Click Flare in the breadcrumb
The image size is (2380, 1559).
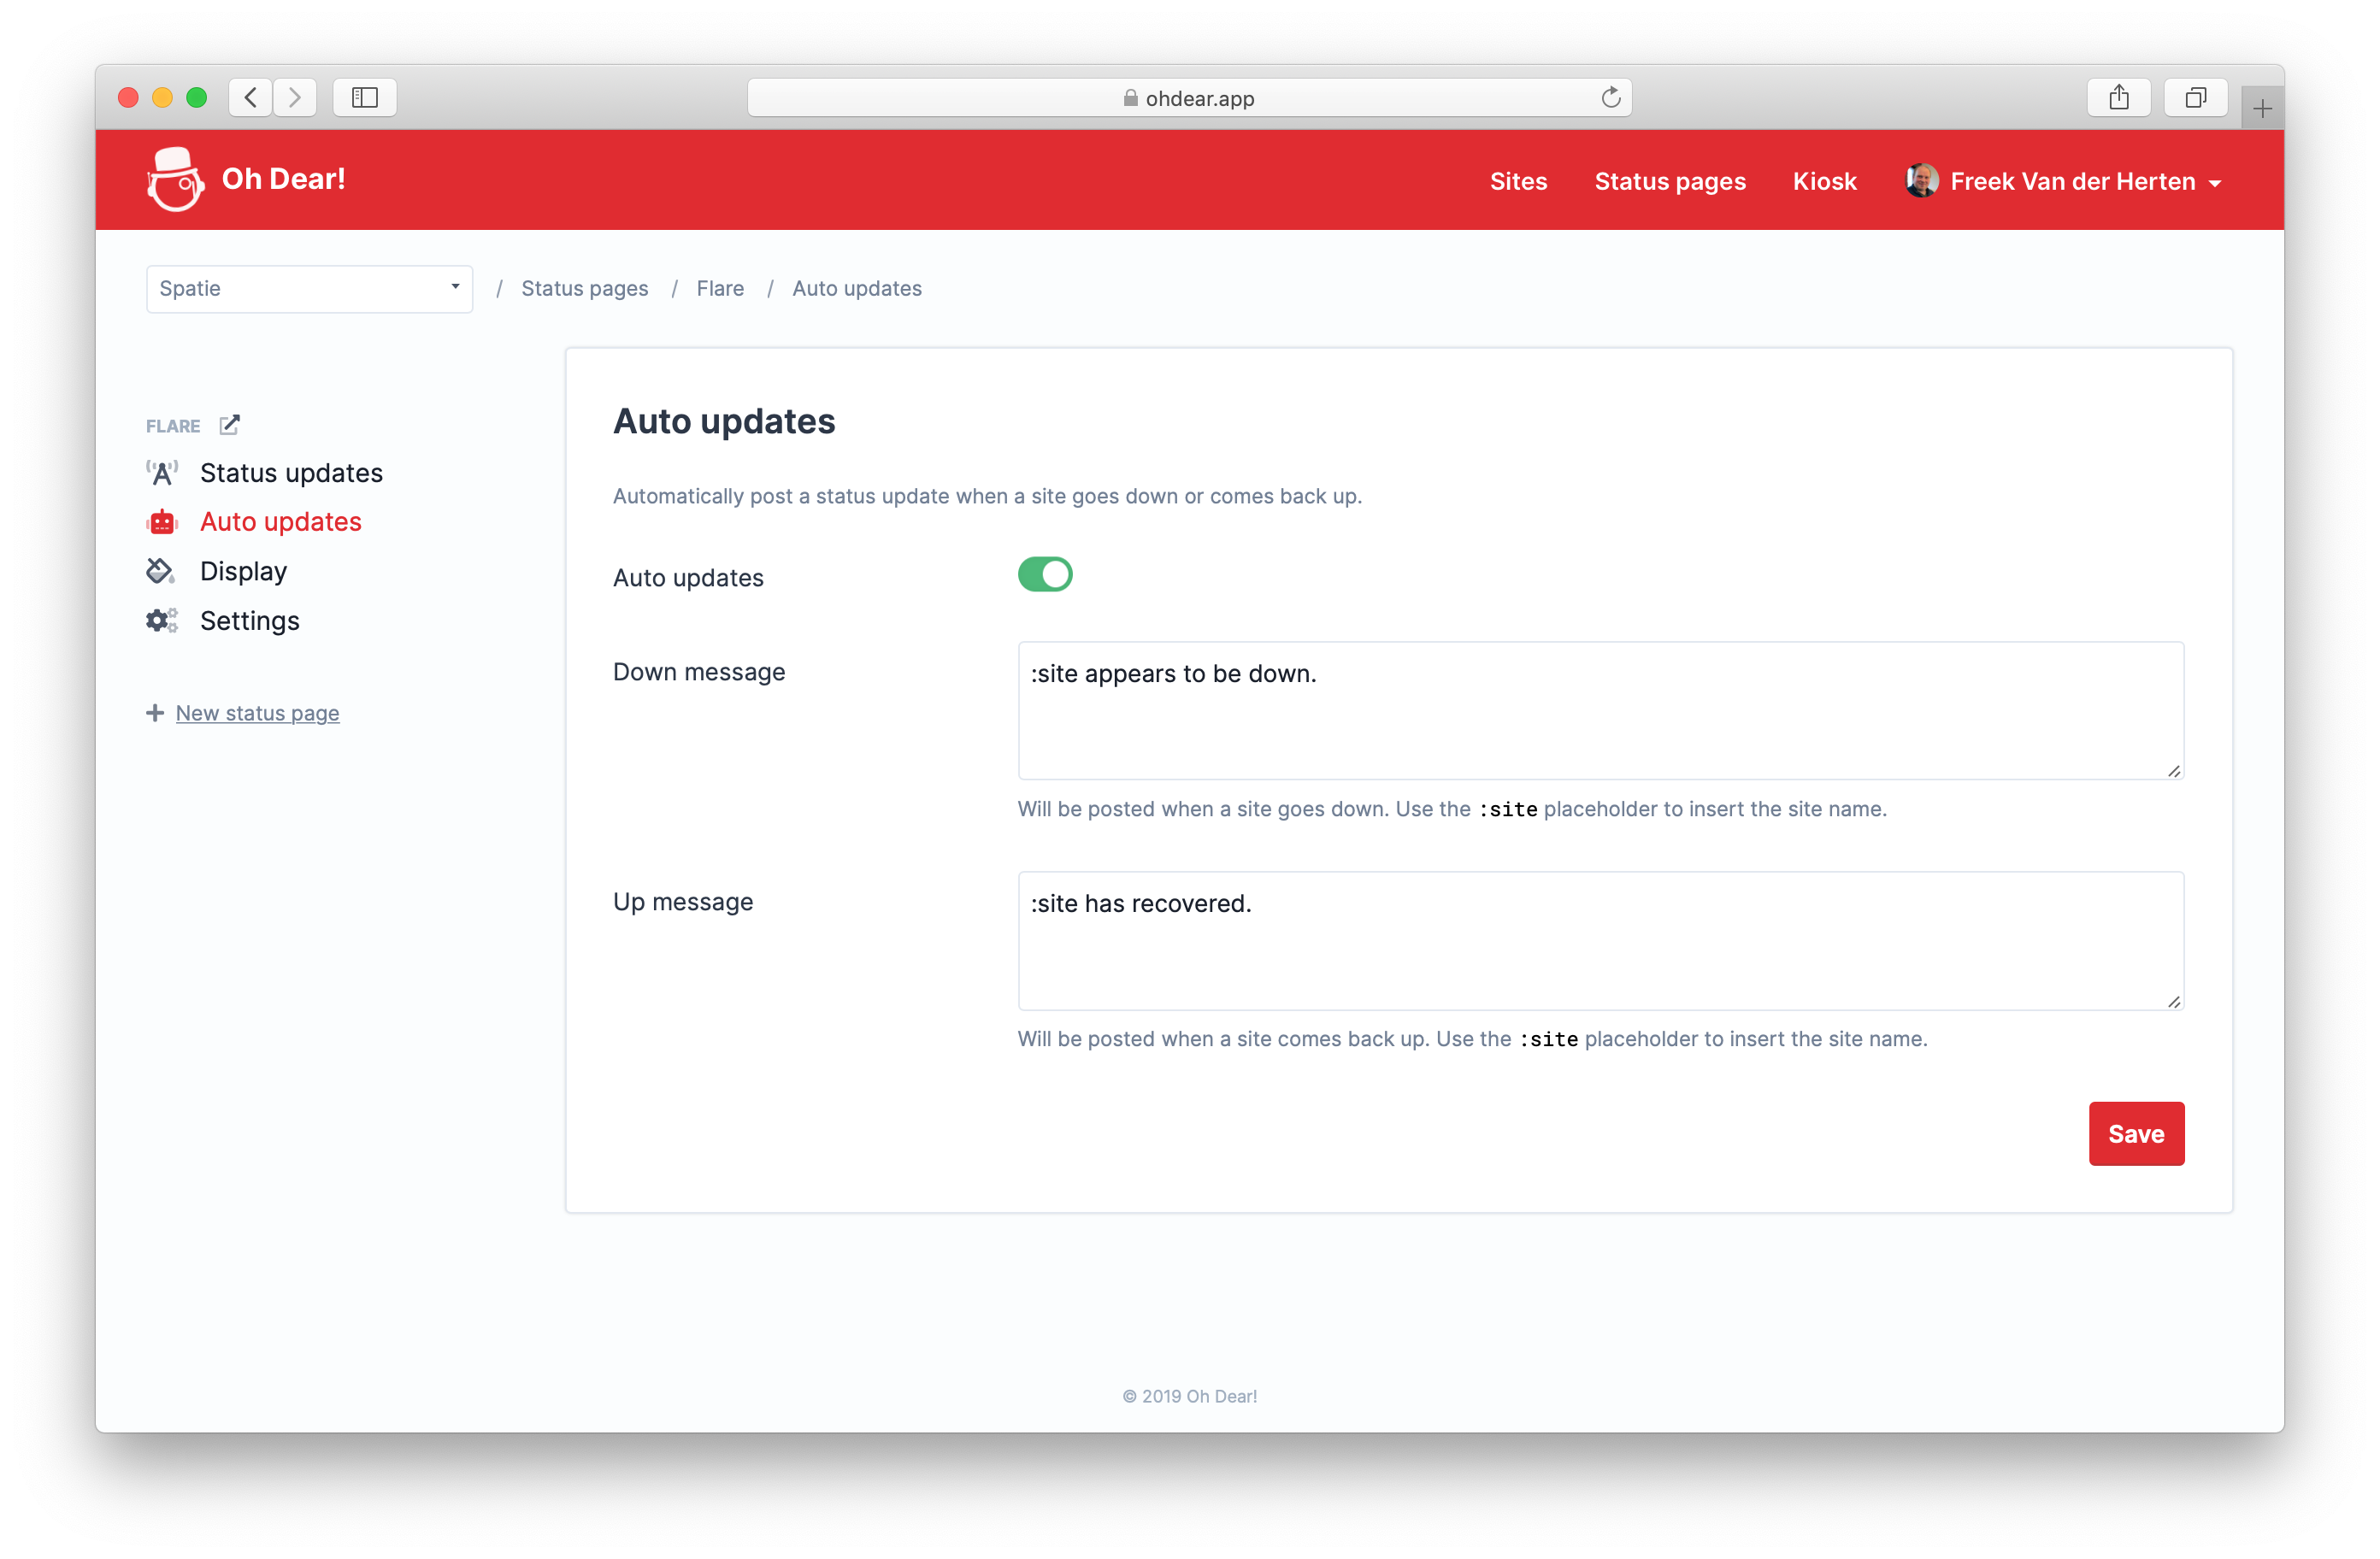click(x=720, y=289)
